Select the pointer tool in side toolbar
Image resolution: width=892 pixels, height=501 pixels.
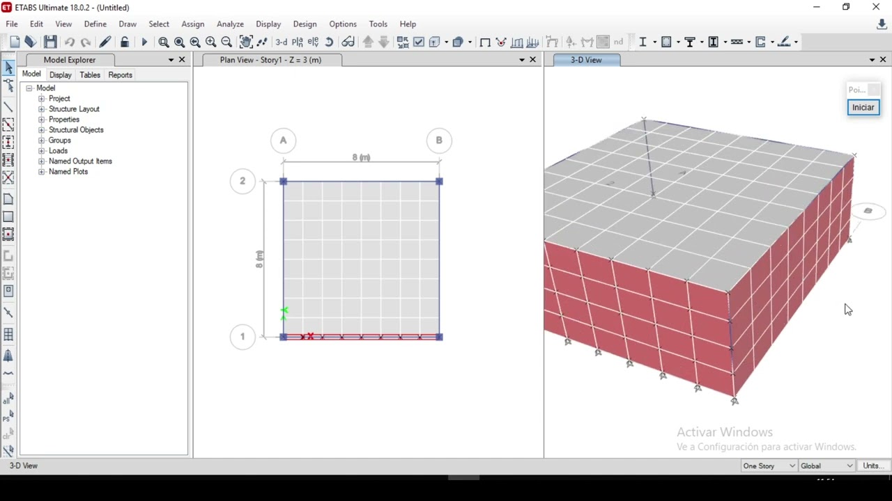pyautogui.click(x=8, y=67)
